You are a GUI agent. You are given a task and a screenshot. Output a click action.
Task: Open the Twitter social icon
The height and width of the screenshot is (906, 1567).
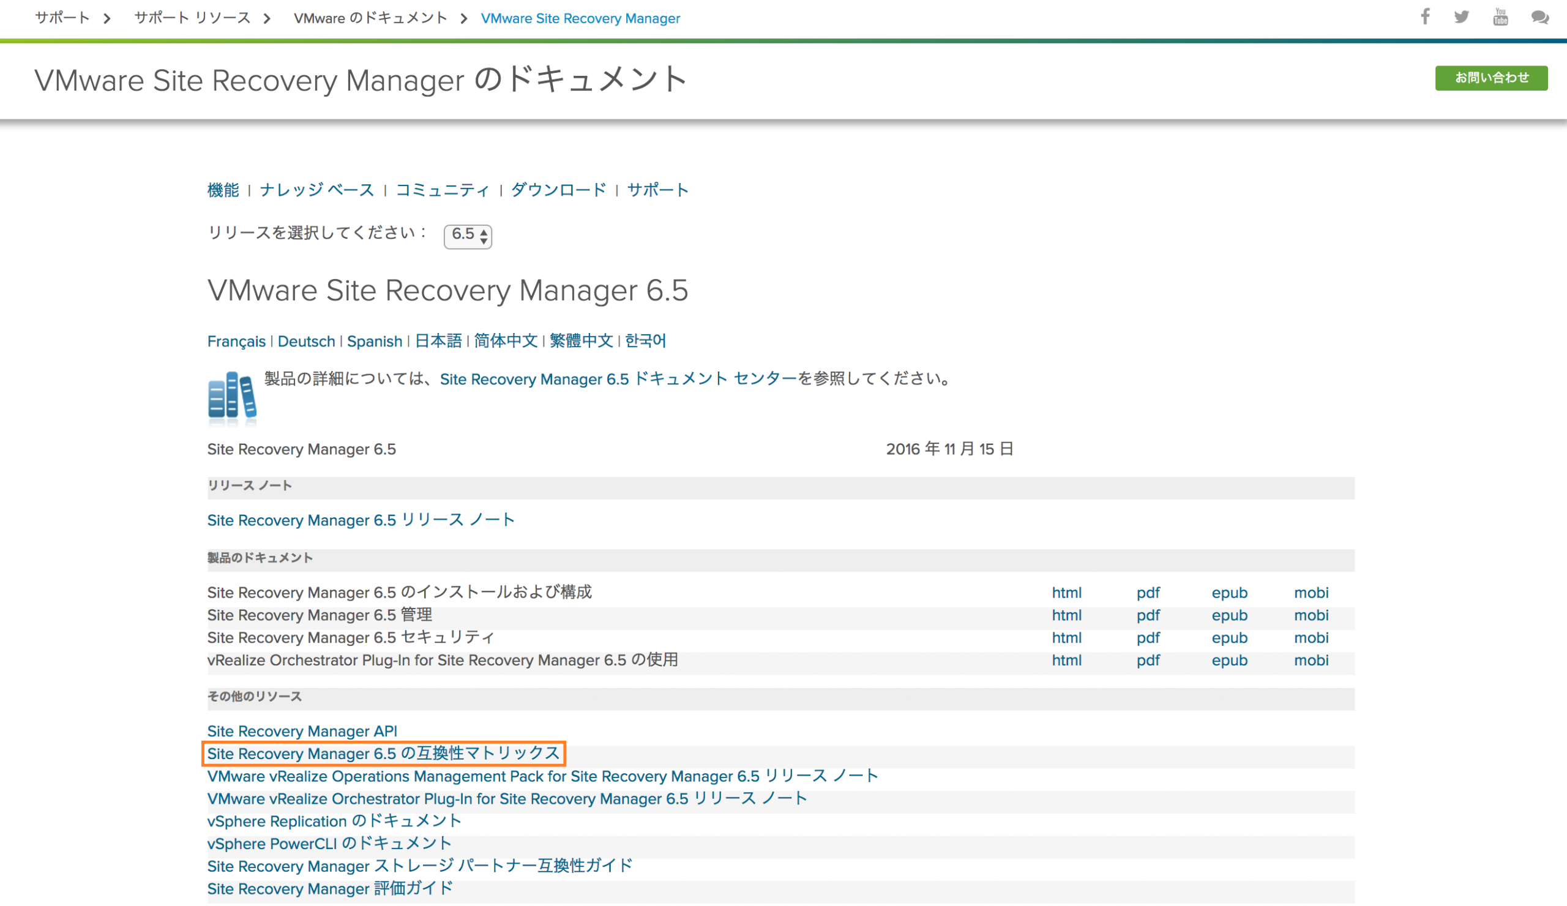(1462, 17)
